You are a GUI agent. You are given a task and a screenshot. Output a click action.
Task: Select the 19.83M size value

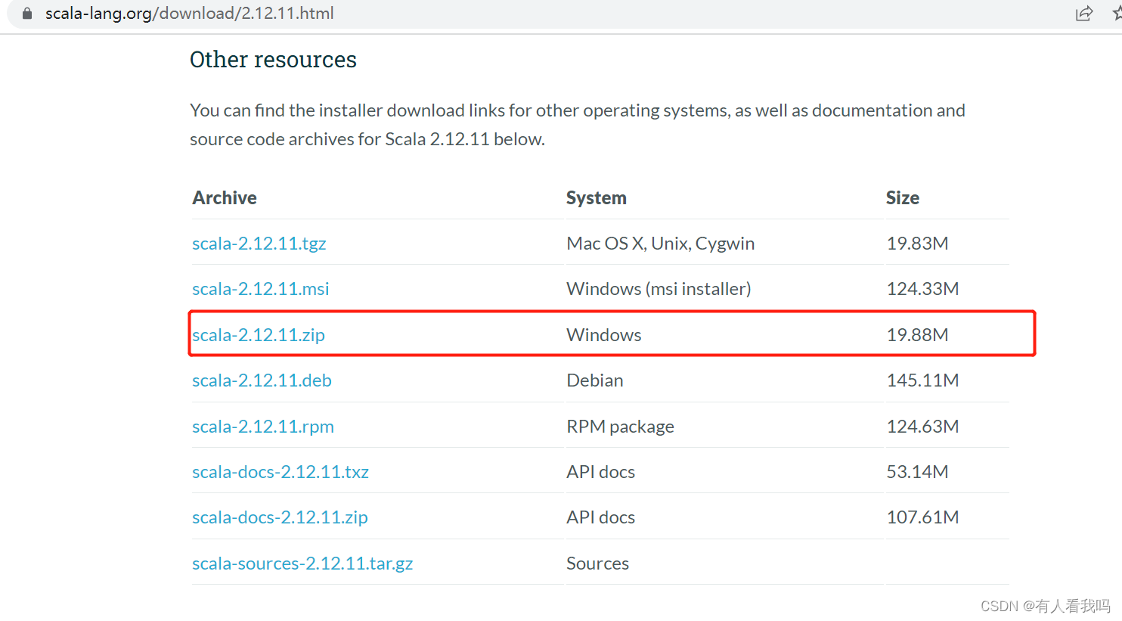(x=917, y=244)
